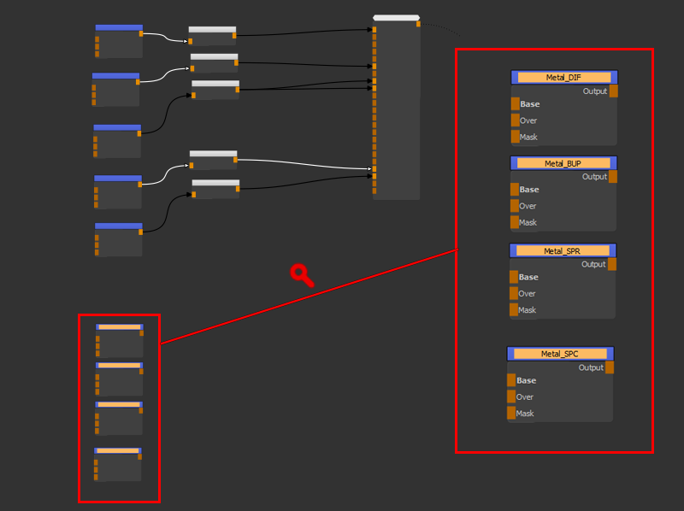Select the tall white-header node at top

tap(396, 18)
